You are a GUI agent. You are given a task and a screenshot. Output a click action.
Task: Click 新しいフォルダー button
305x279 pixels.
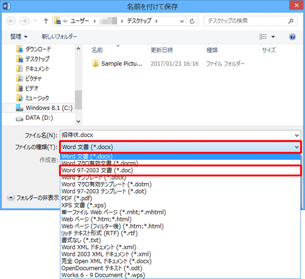(x=59, y=37)
